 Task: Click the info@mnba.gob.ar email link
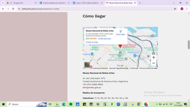click(x=92, y=87)
